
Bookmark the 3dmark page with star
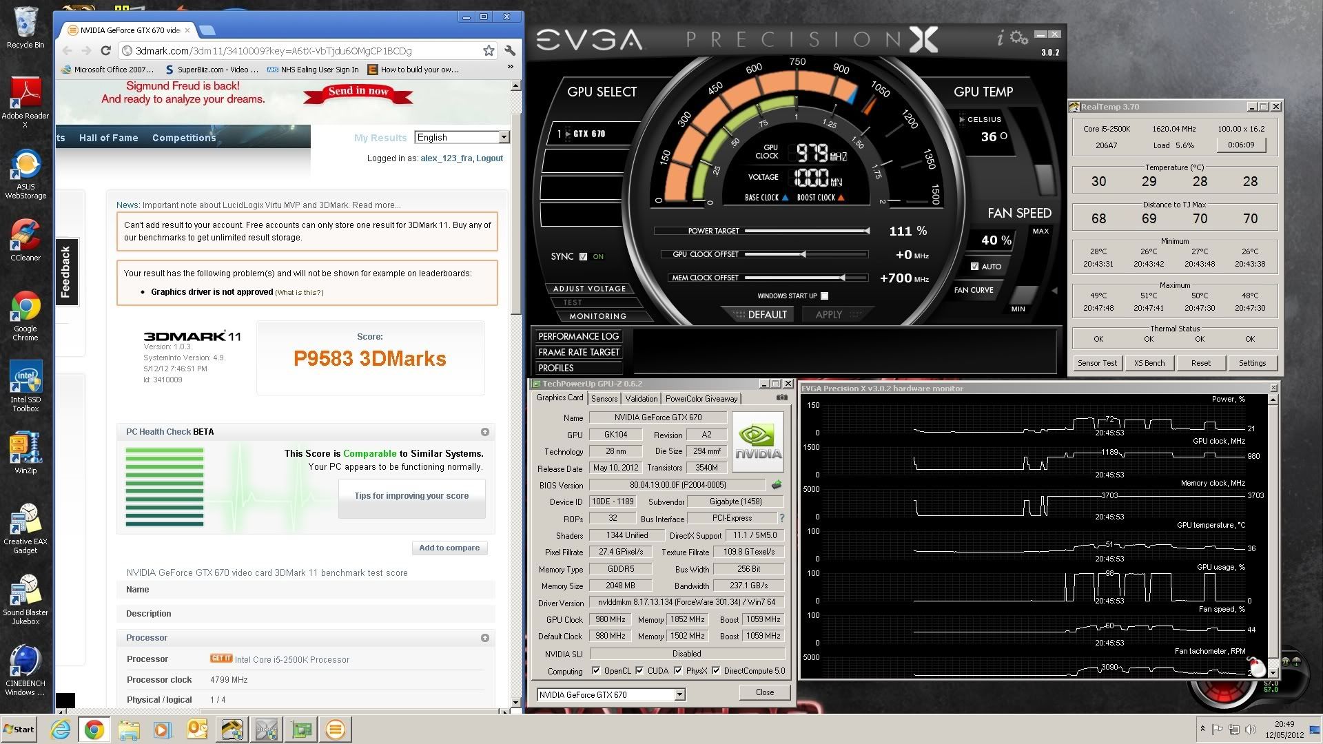pos(489,50)
